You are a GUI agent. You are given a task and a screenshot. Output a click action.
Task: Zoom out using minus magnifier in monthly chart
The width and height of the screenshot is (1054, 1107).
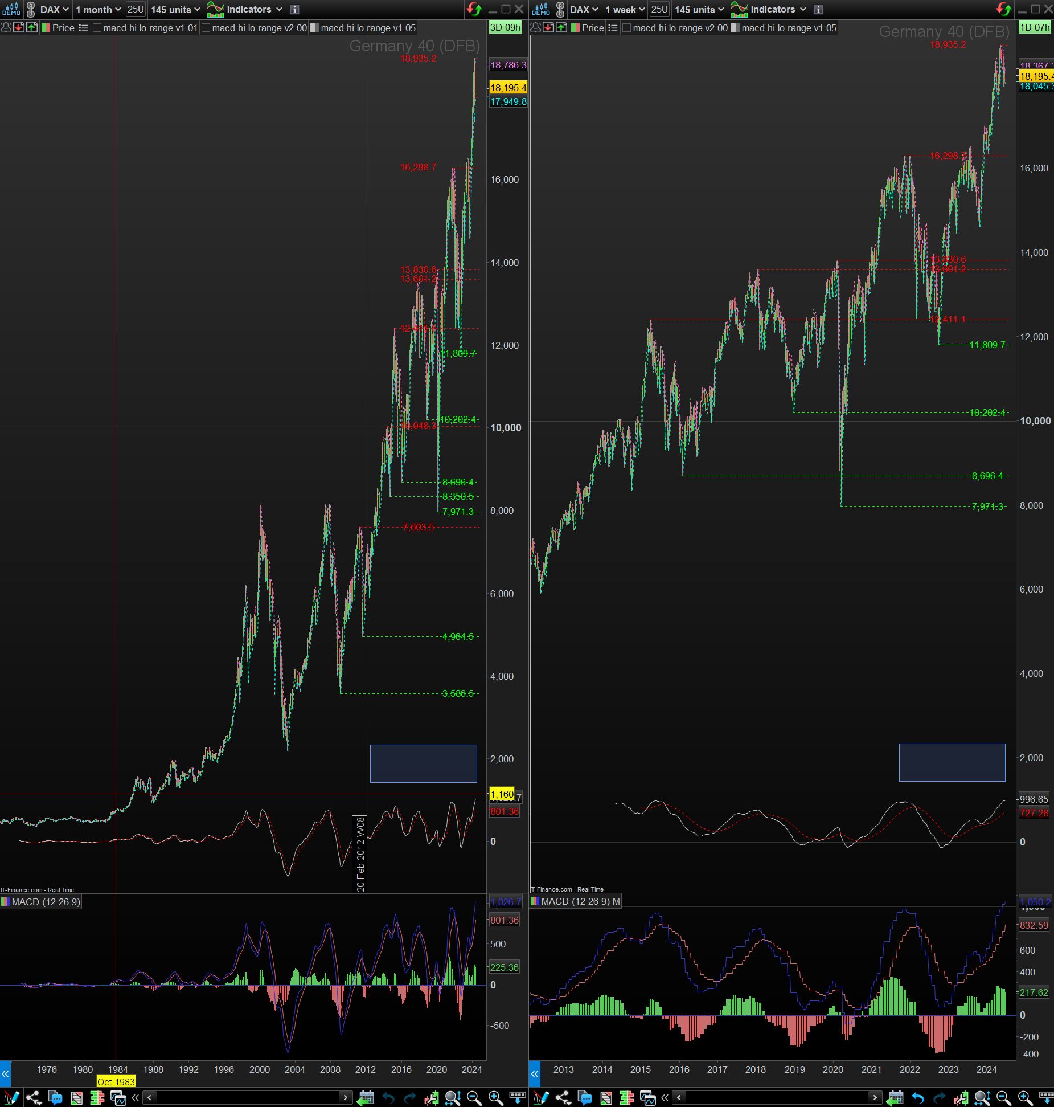474,1097
